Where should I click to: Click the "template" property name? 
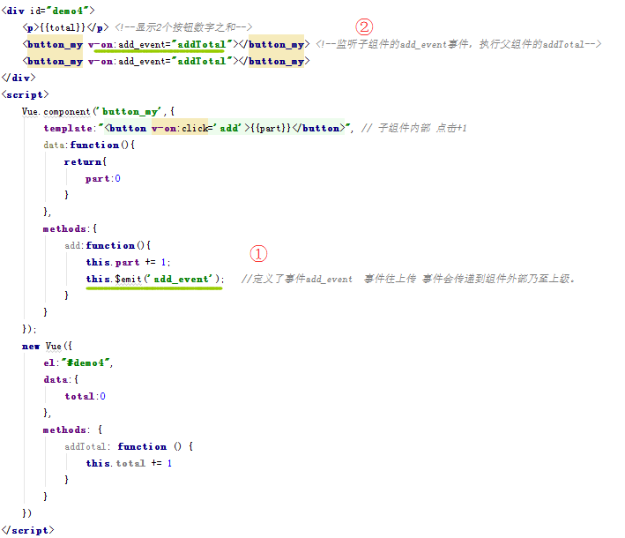tap(68, 128)
